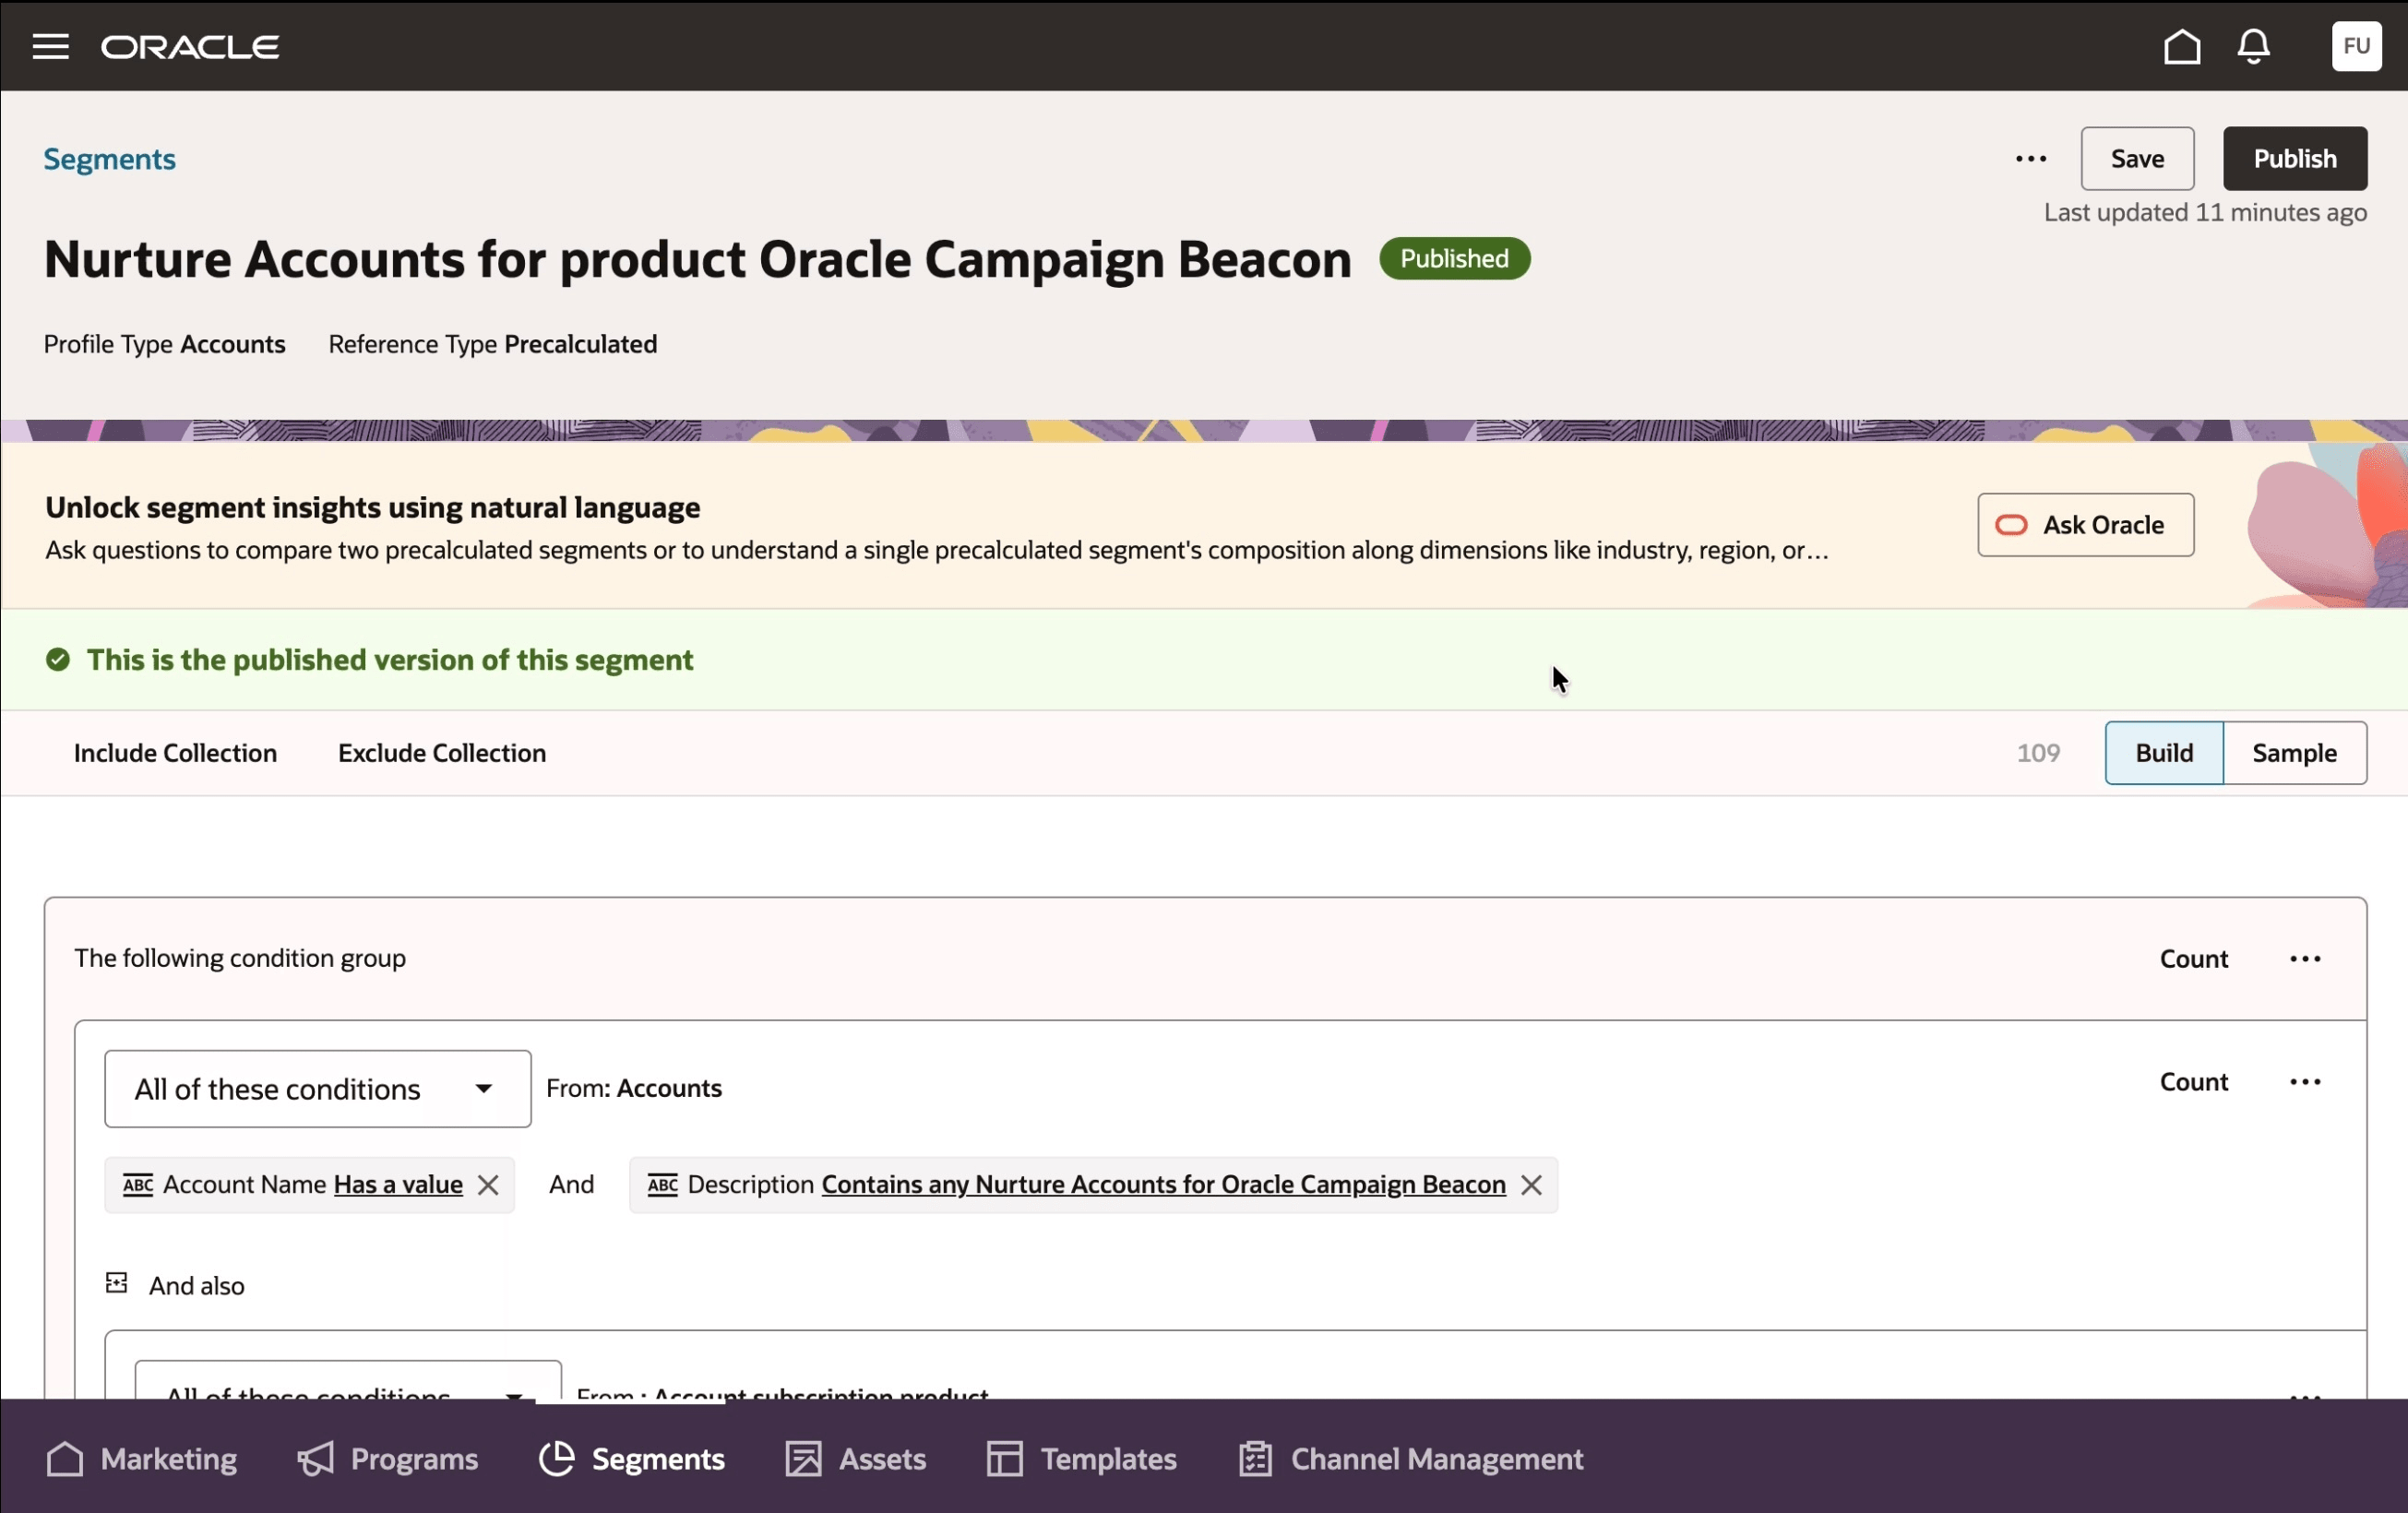Click Last updated 11 minutes ago text
The height and width of the screenshot is (1513, 2408).
2205,213
